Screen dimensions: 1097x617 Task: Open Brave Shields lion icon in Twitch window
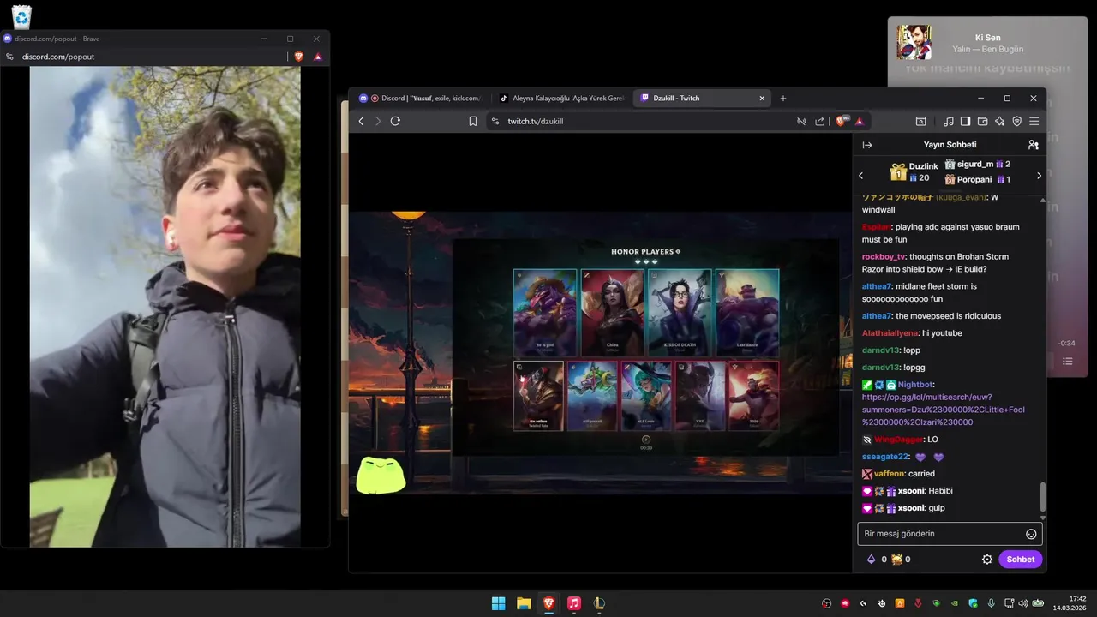tap(841, 121)
